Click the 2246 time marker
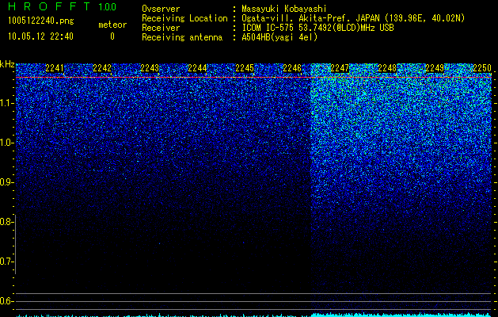Viewport: 498px width, 317px height. coord(292,68)
